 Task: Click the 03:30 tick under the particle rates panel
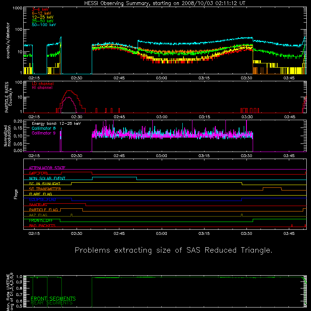tap(247, 117)
